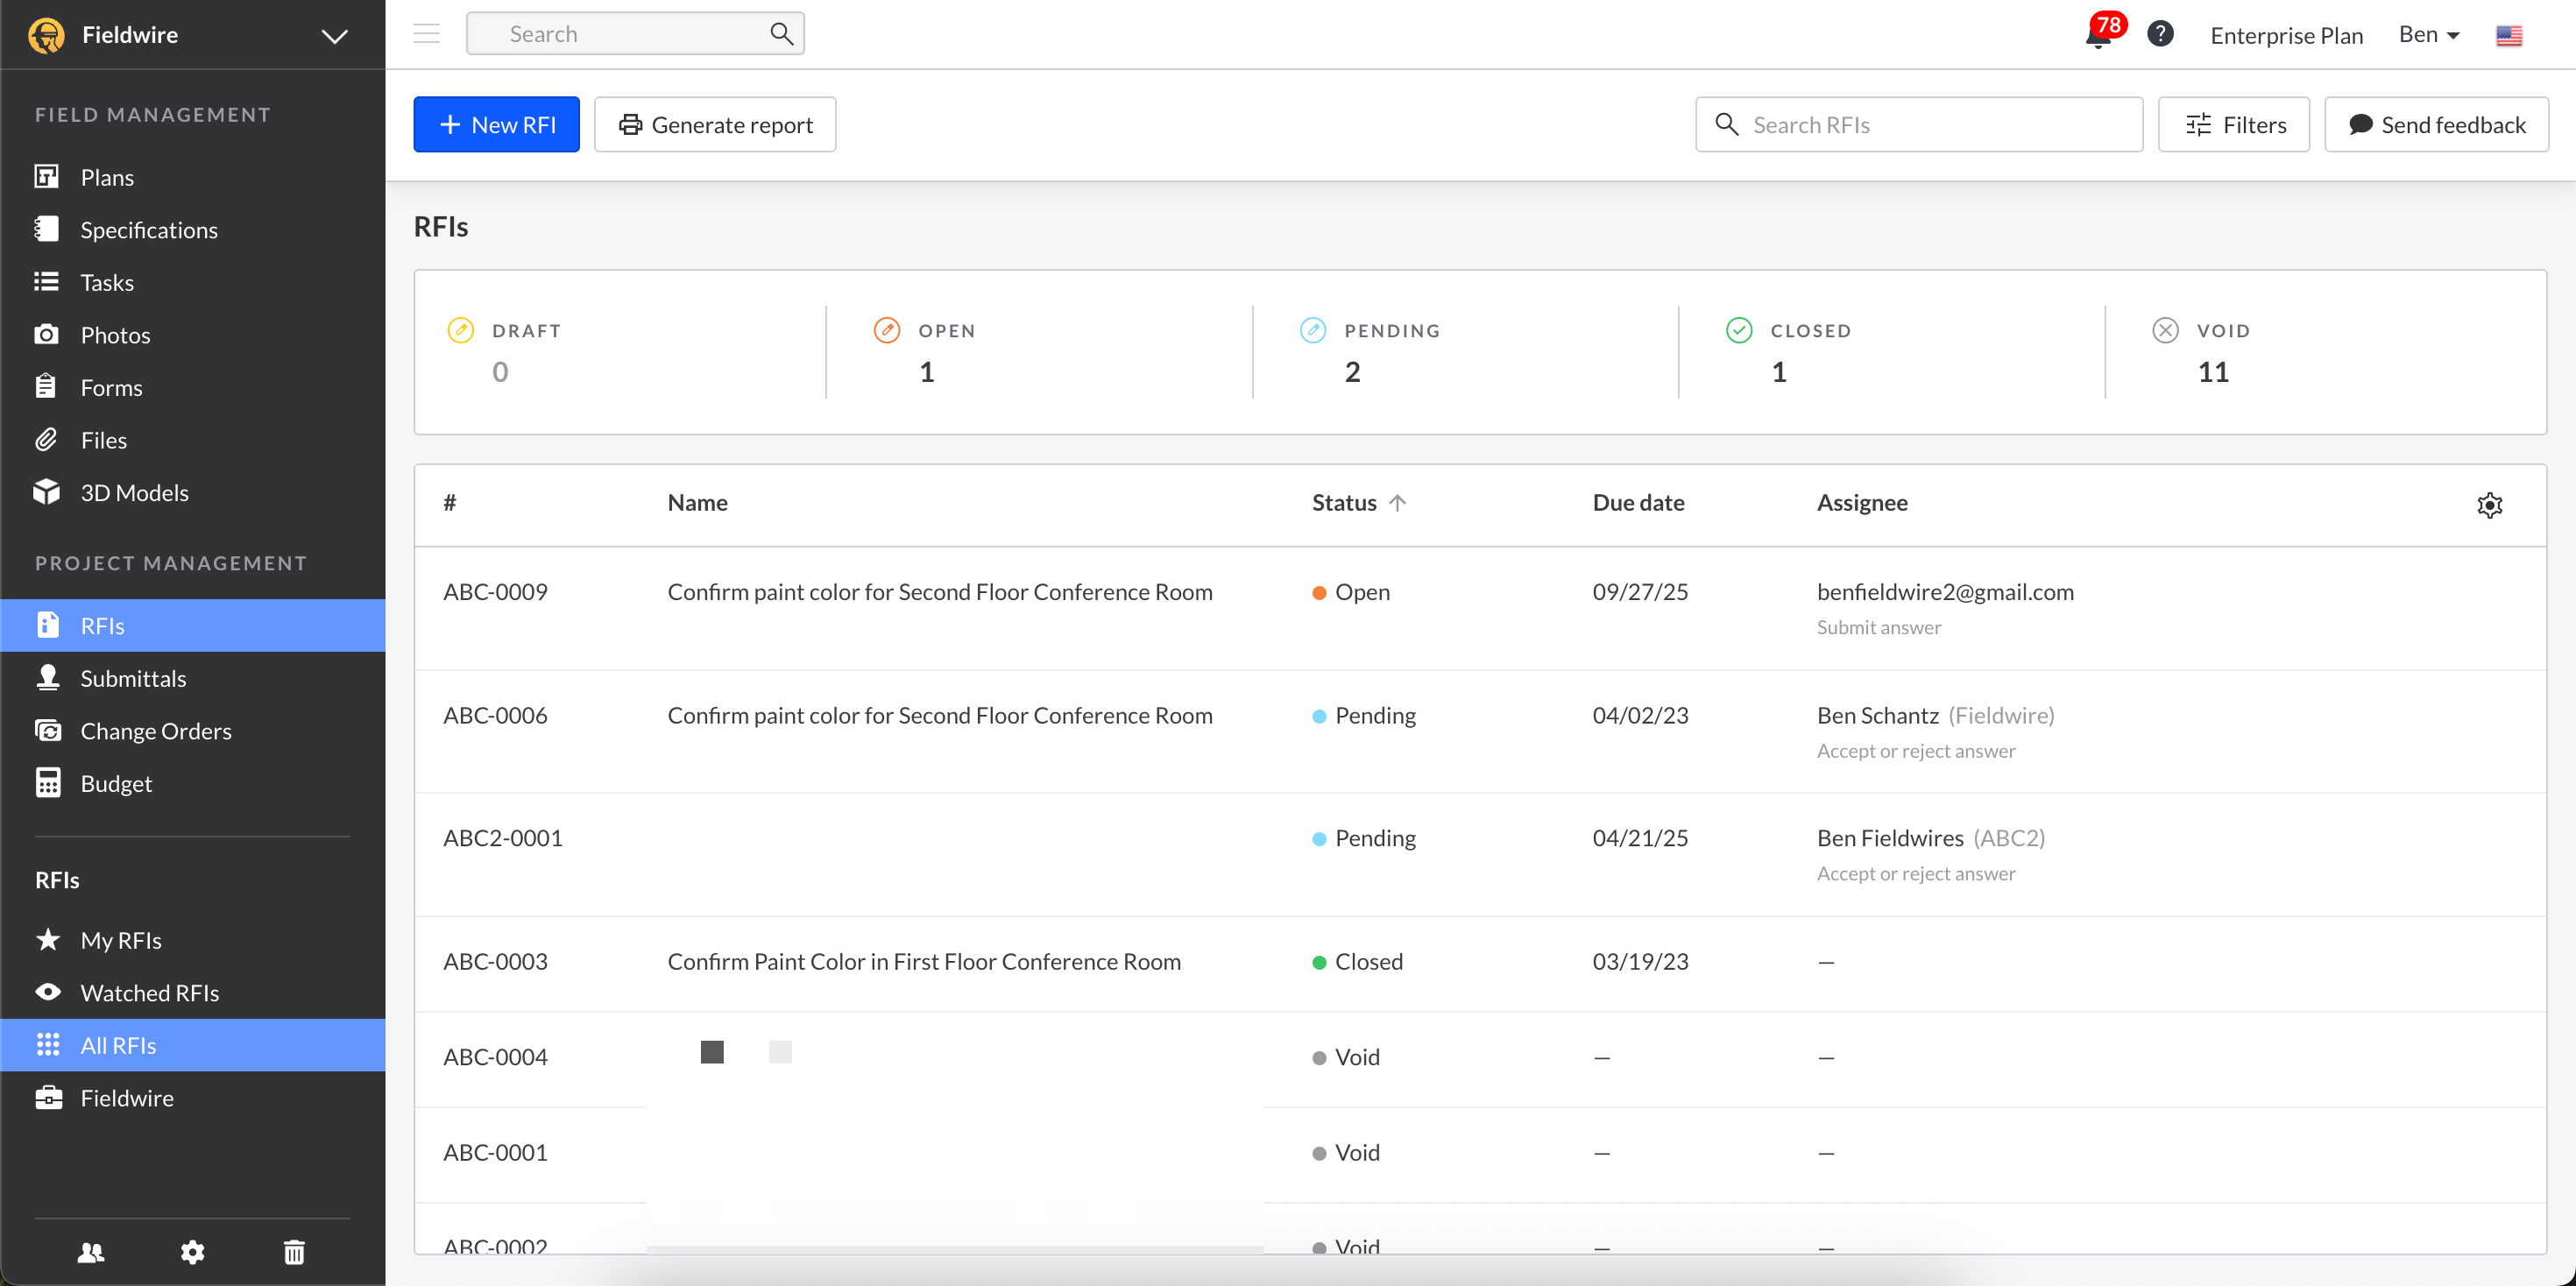
Task: Open project settings gear in sidebar footer
Action: 192,1251
